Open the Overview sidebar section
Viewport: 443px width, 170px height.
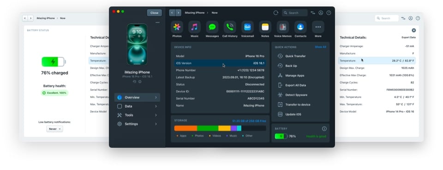[x=138, y=97]
